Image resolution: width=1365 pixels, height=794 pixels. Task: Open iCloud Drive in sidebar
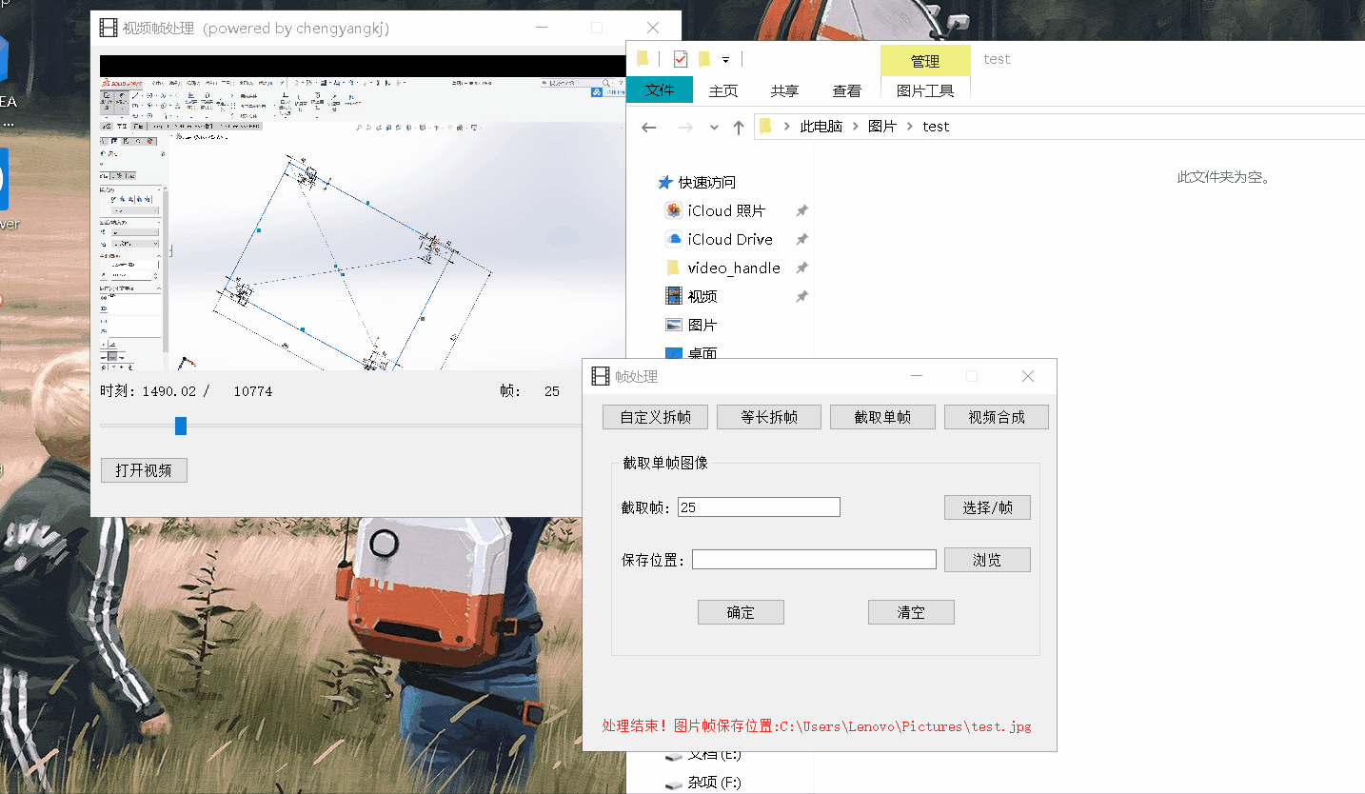pos(730,239)
